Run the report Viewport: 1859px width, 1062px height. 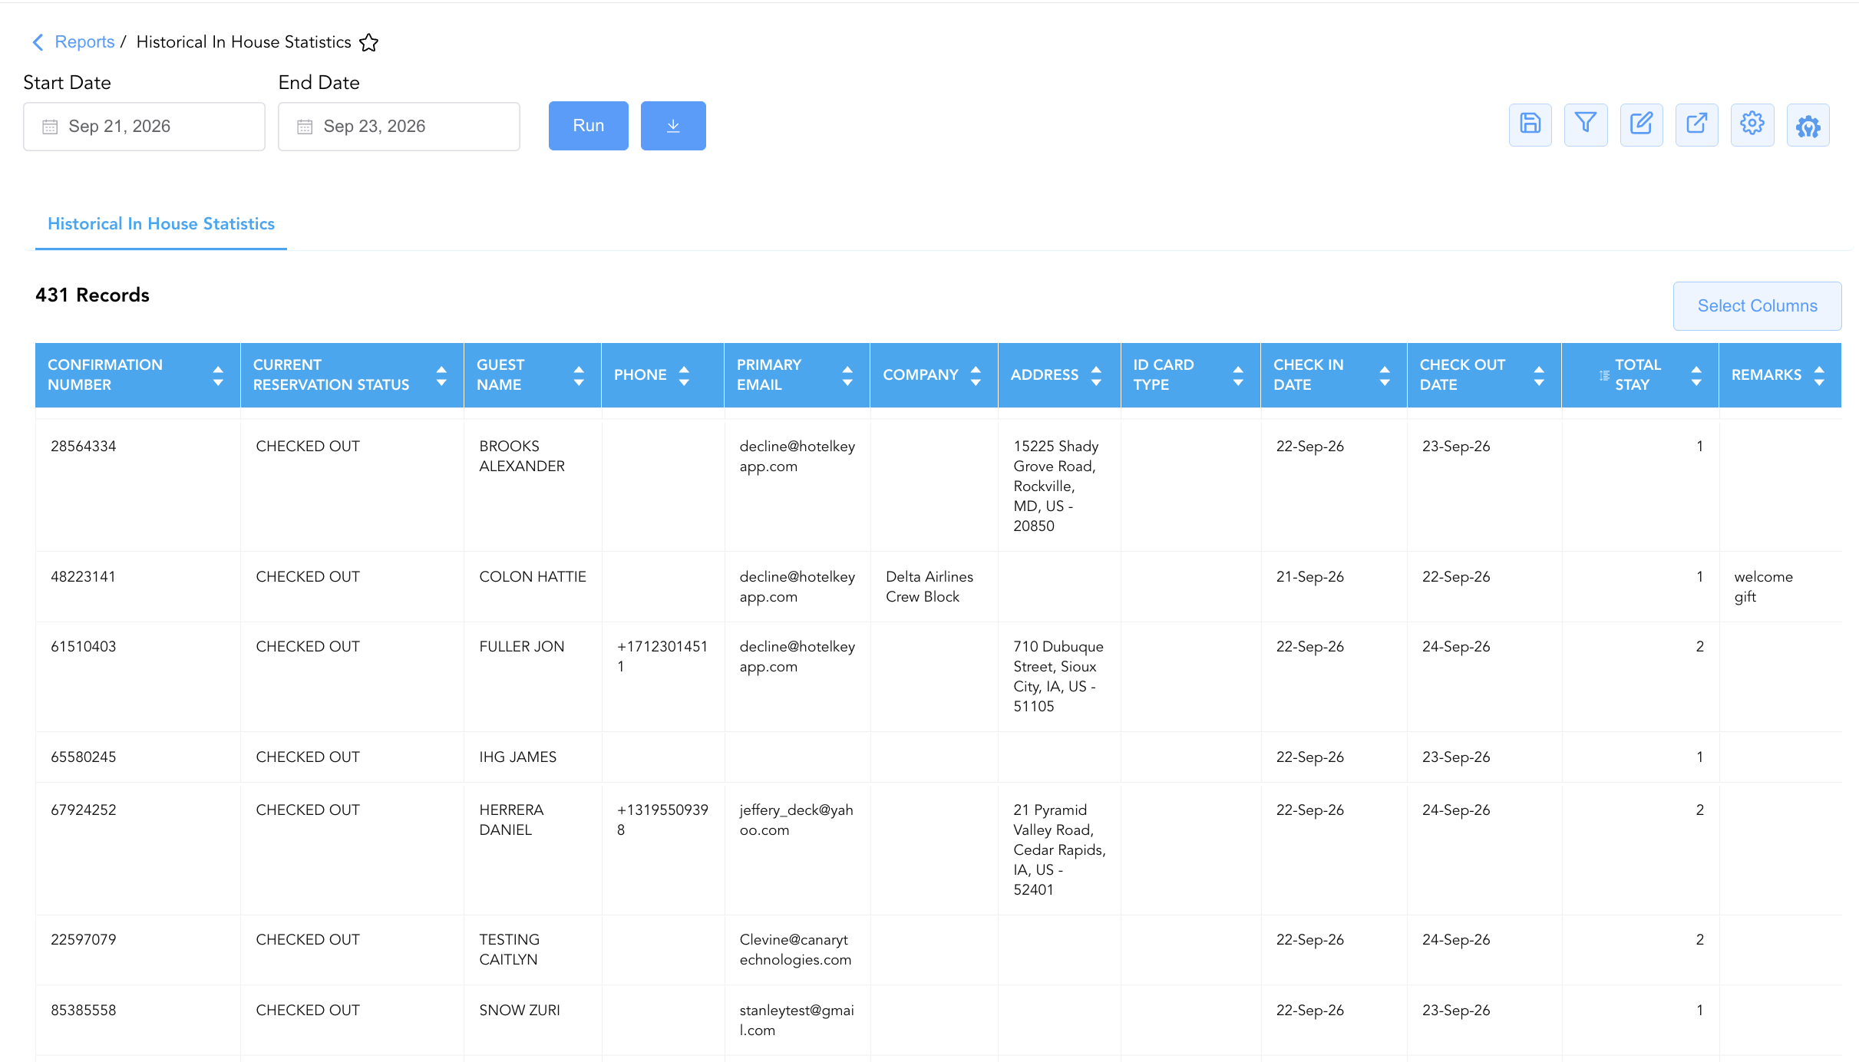tap(589, 126)
